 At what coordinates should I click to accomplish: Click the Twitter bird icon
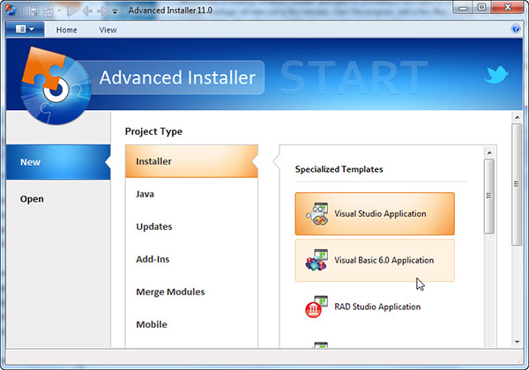[x=496, y=75]
